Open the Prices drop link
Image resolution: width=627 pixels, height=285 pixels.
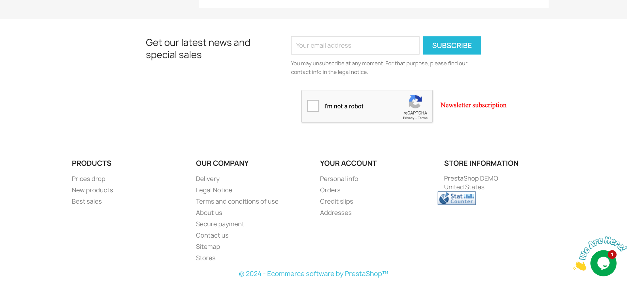click(88, 179)
